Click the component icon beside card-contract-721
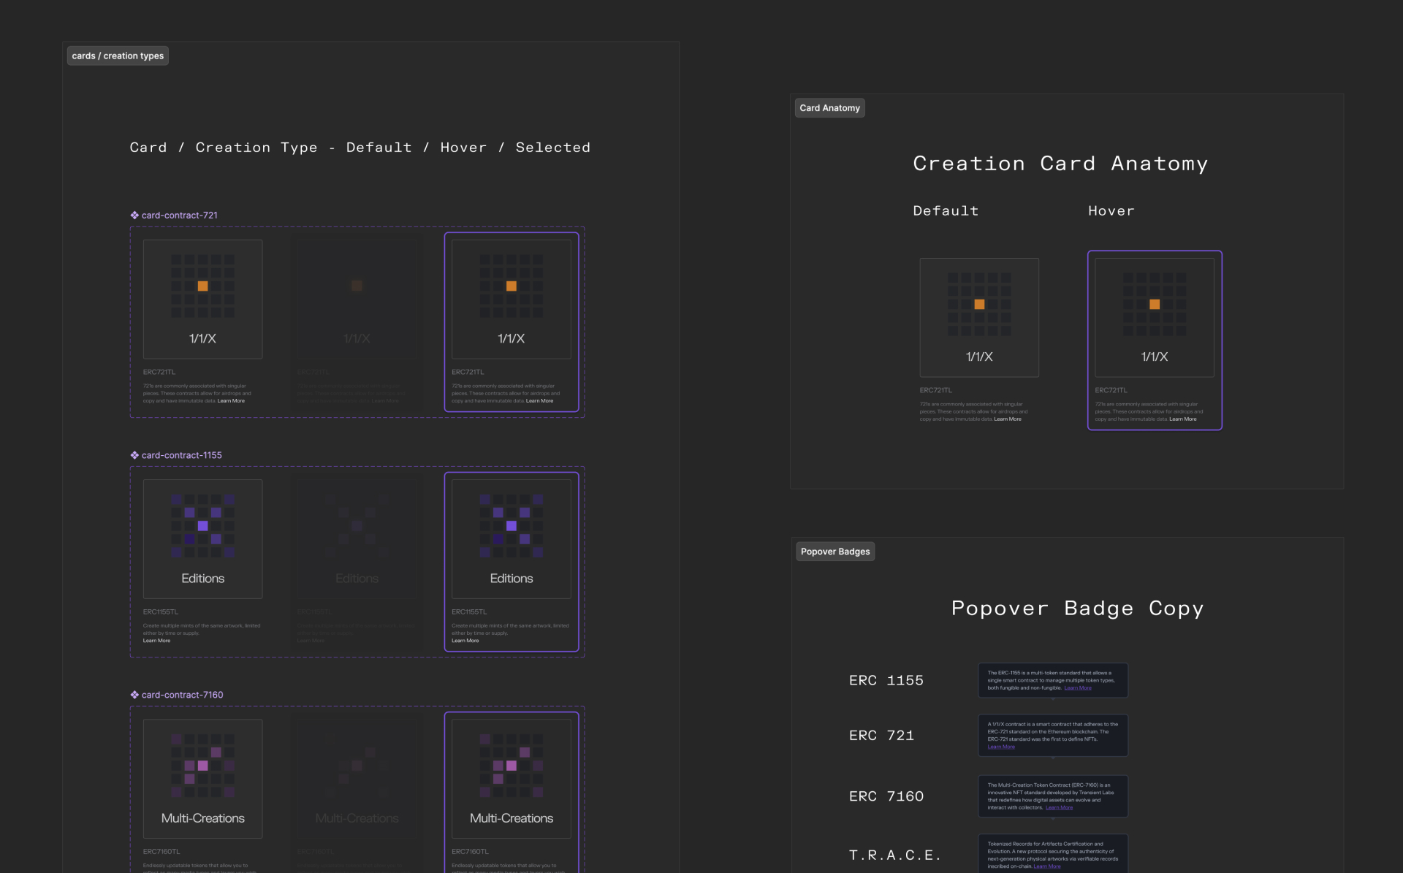The height and width of the screenshot is (873, 1403). [x=134, y=216]
